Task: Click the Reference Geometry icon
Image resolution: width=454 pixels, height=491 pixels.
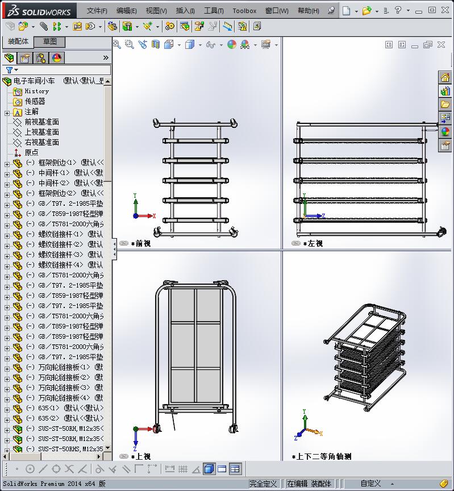Action: (x=148, y=26)
